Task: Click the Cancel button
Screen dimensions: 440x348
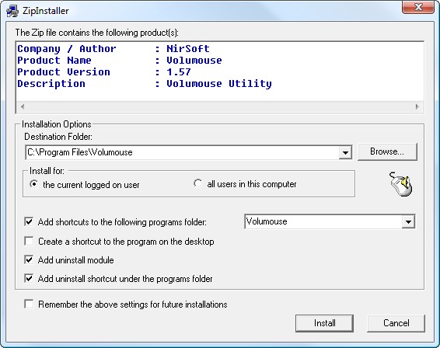Action: pyautogui.click(x=396, y=323)
